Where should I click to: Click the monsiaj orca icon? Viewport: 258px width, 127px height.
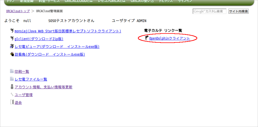coord(12,31)
